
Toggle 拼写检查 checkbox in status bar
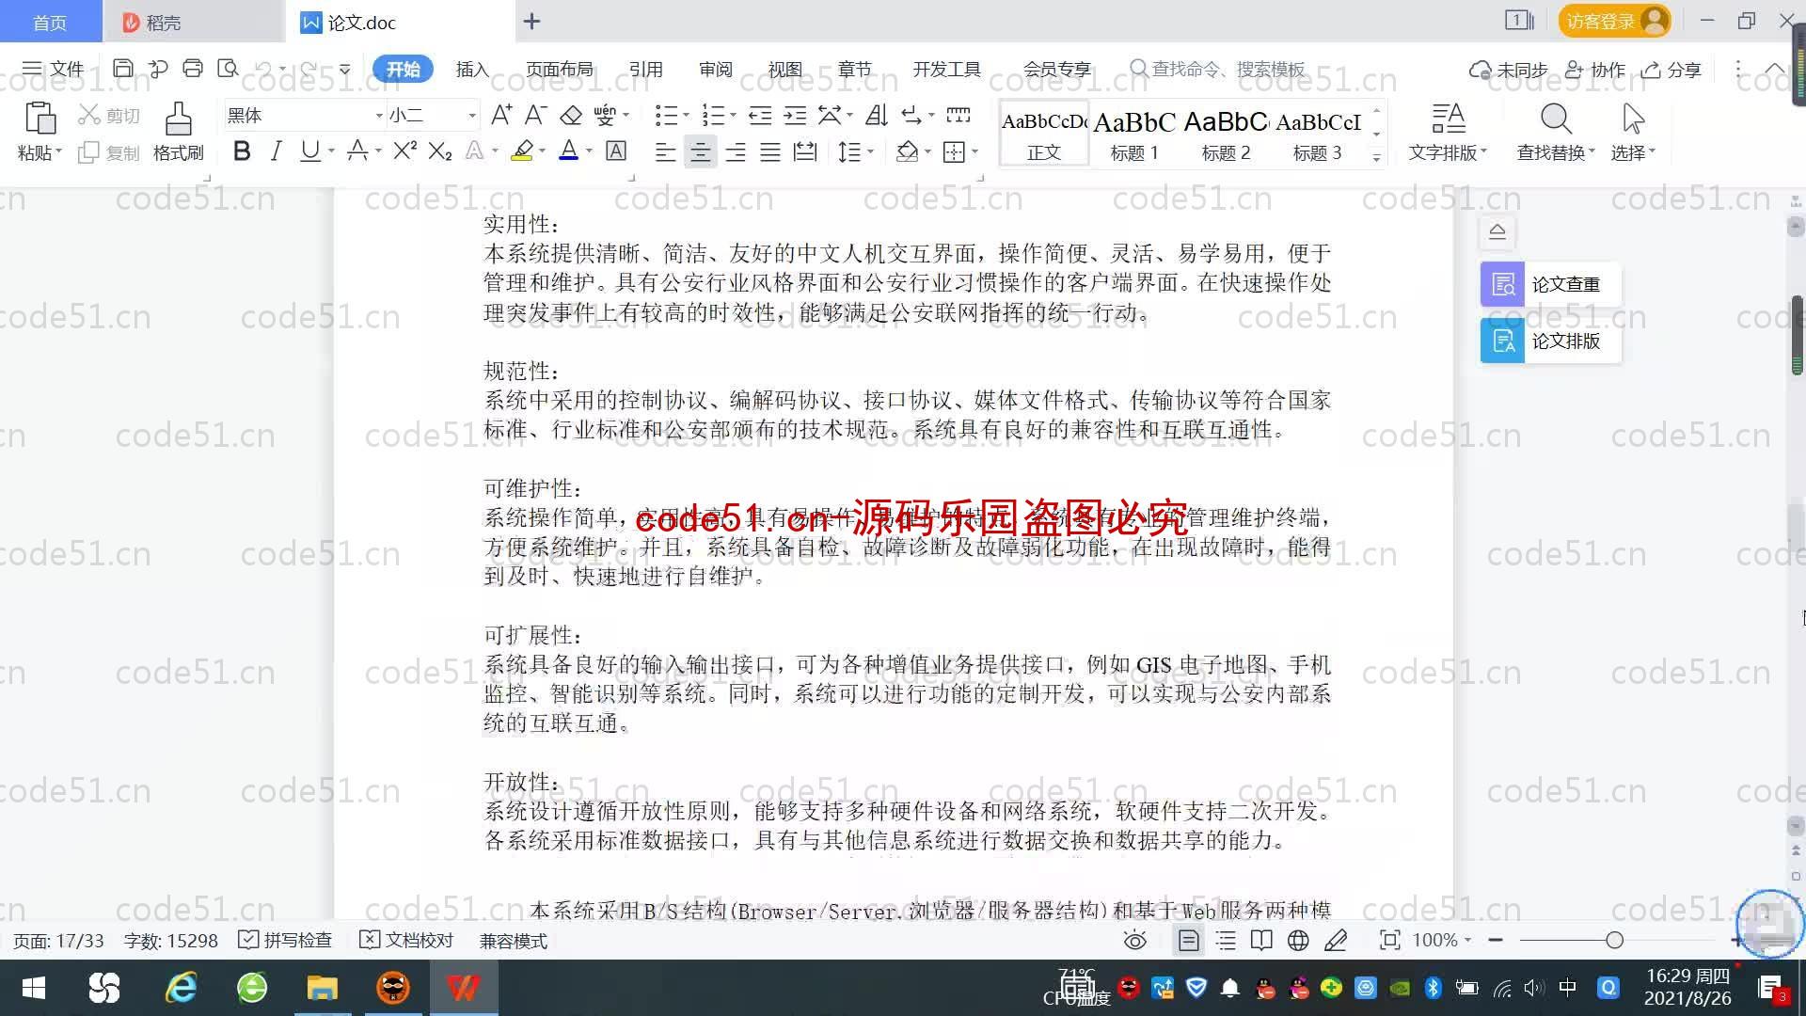246,941
